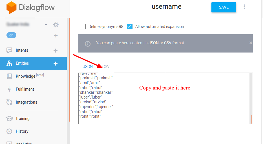Click the "juber","juber" line
Screen dimensions: 263x144
(x=90, y=97)
